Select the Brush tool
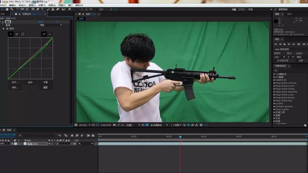 (48, 9)
